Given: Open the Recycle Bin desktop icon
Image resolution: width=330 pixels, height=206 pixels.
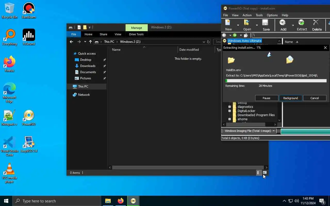Looking at the screenshot, I should click(10, 11).
